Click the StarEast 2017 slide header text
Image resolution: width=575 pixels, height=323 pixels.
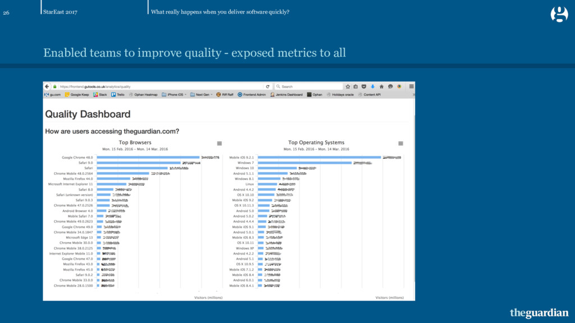coord(60,12)
